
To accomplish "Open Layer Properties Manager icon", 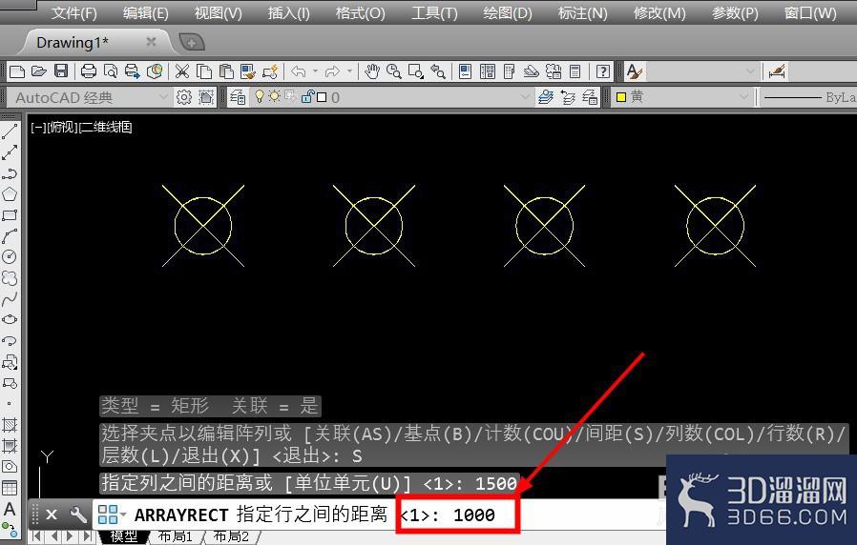I will (238, 97).
